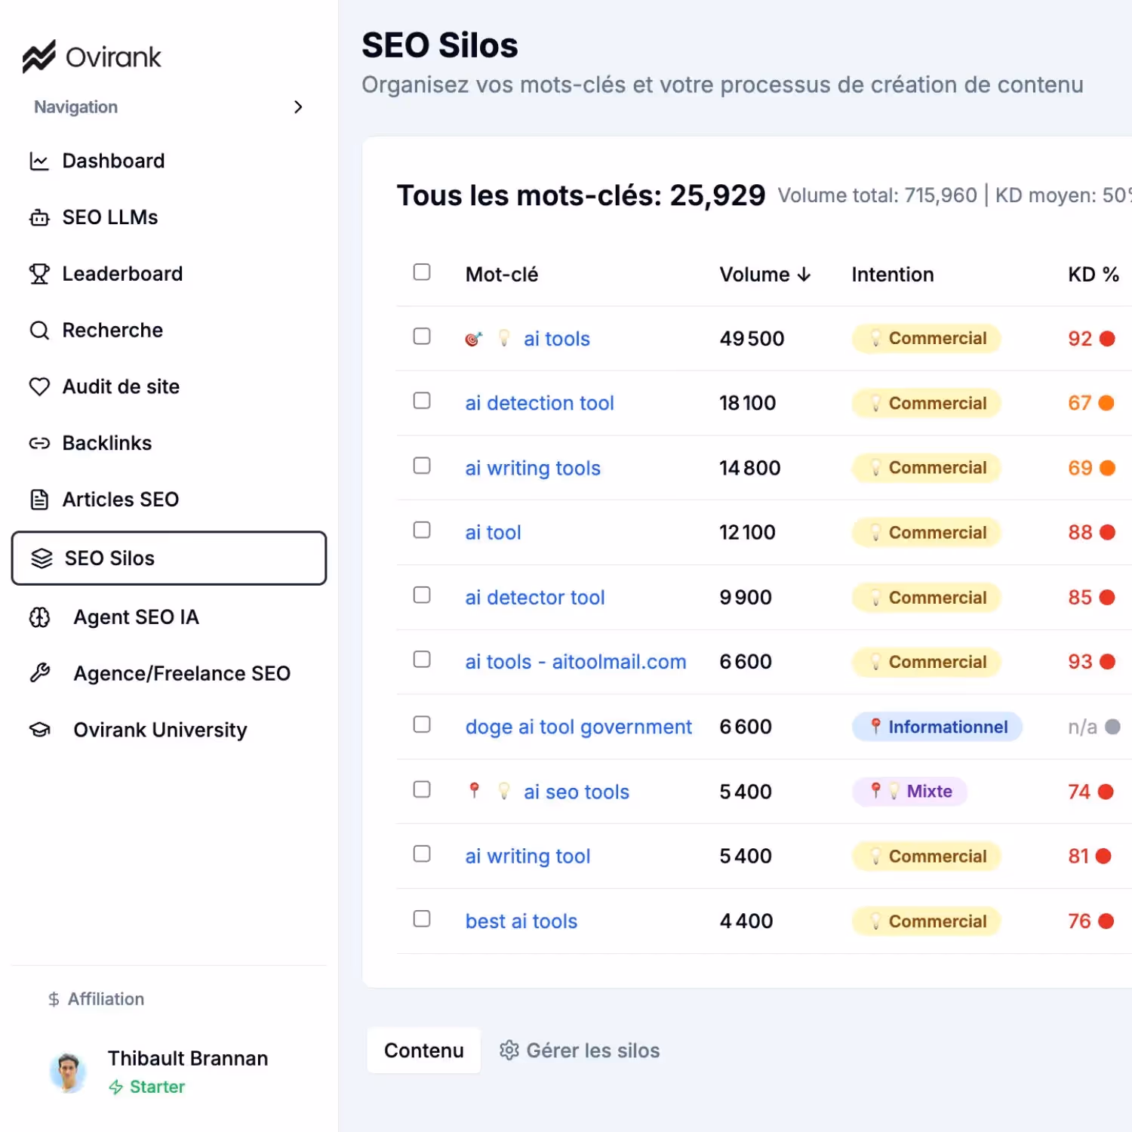Check the box for ai tools row

point(422,336)
